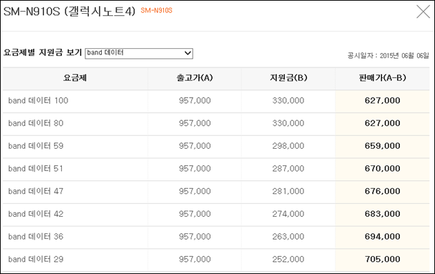Click the 공시일자 2015년 06월 06일 text
435x274 pixels.
tap(388, 56)
